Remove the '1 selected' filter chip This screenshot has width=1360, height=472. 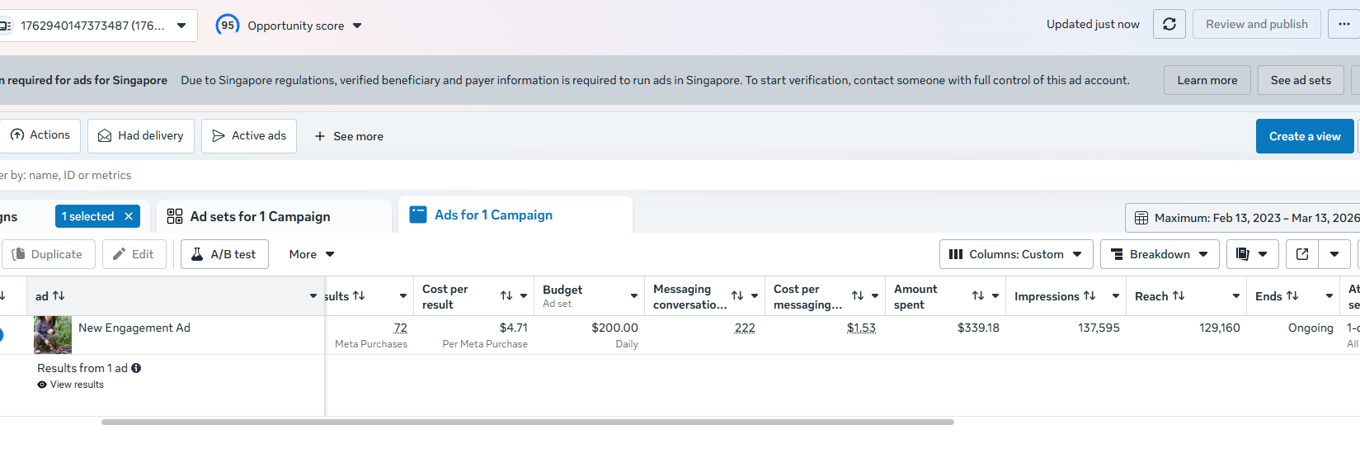coord(129,216)
